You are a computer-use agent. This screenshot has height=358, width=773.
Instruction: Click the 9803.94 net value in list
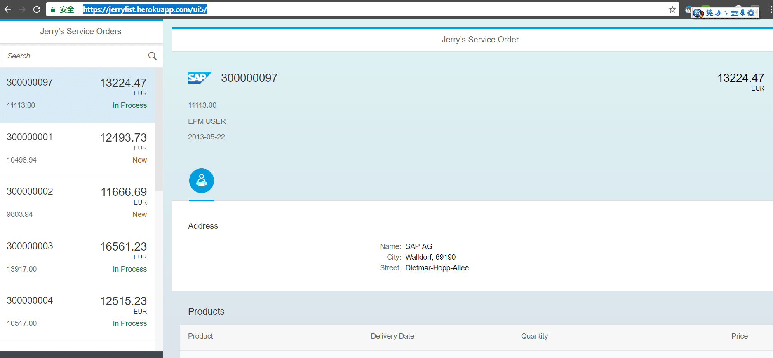click(x=20, y=214)
